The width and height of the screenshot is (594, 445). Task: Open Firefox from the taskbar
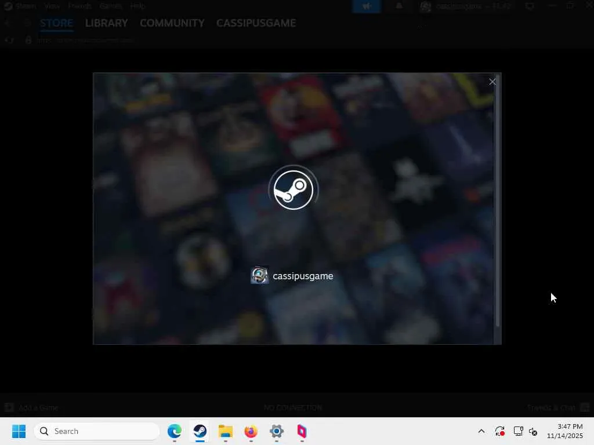coord(251,431)
